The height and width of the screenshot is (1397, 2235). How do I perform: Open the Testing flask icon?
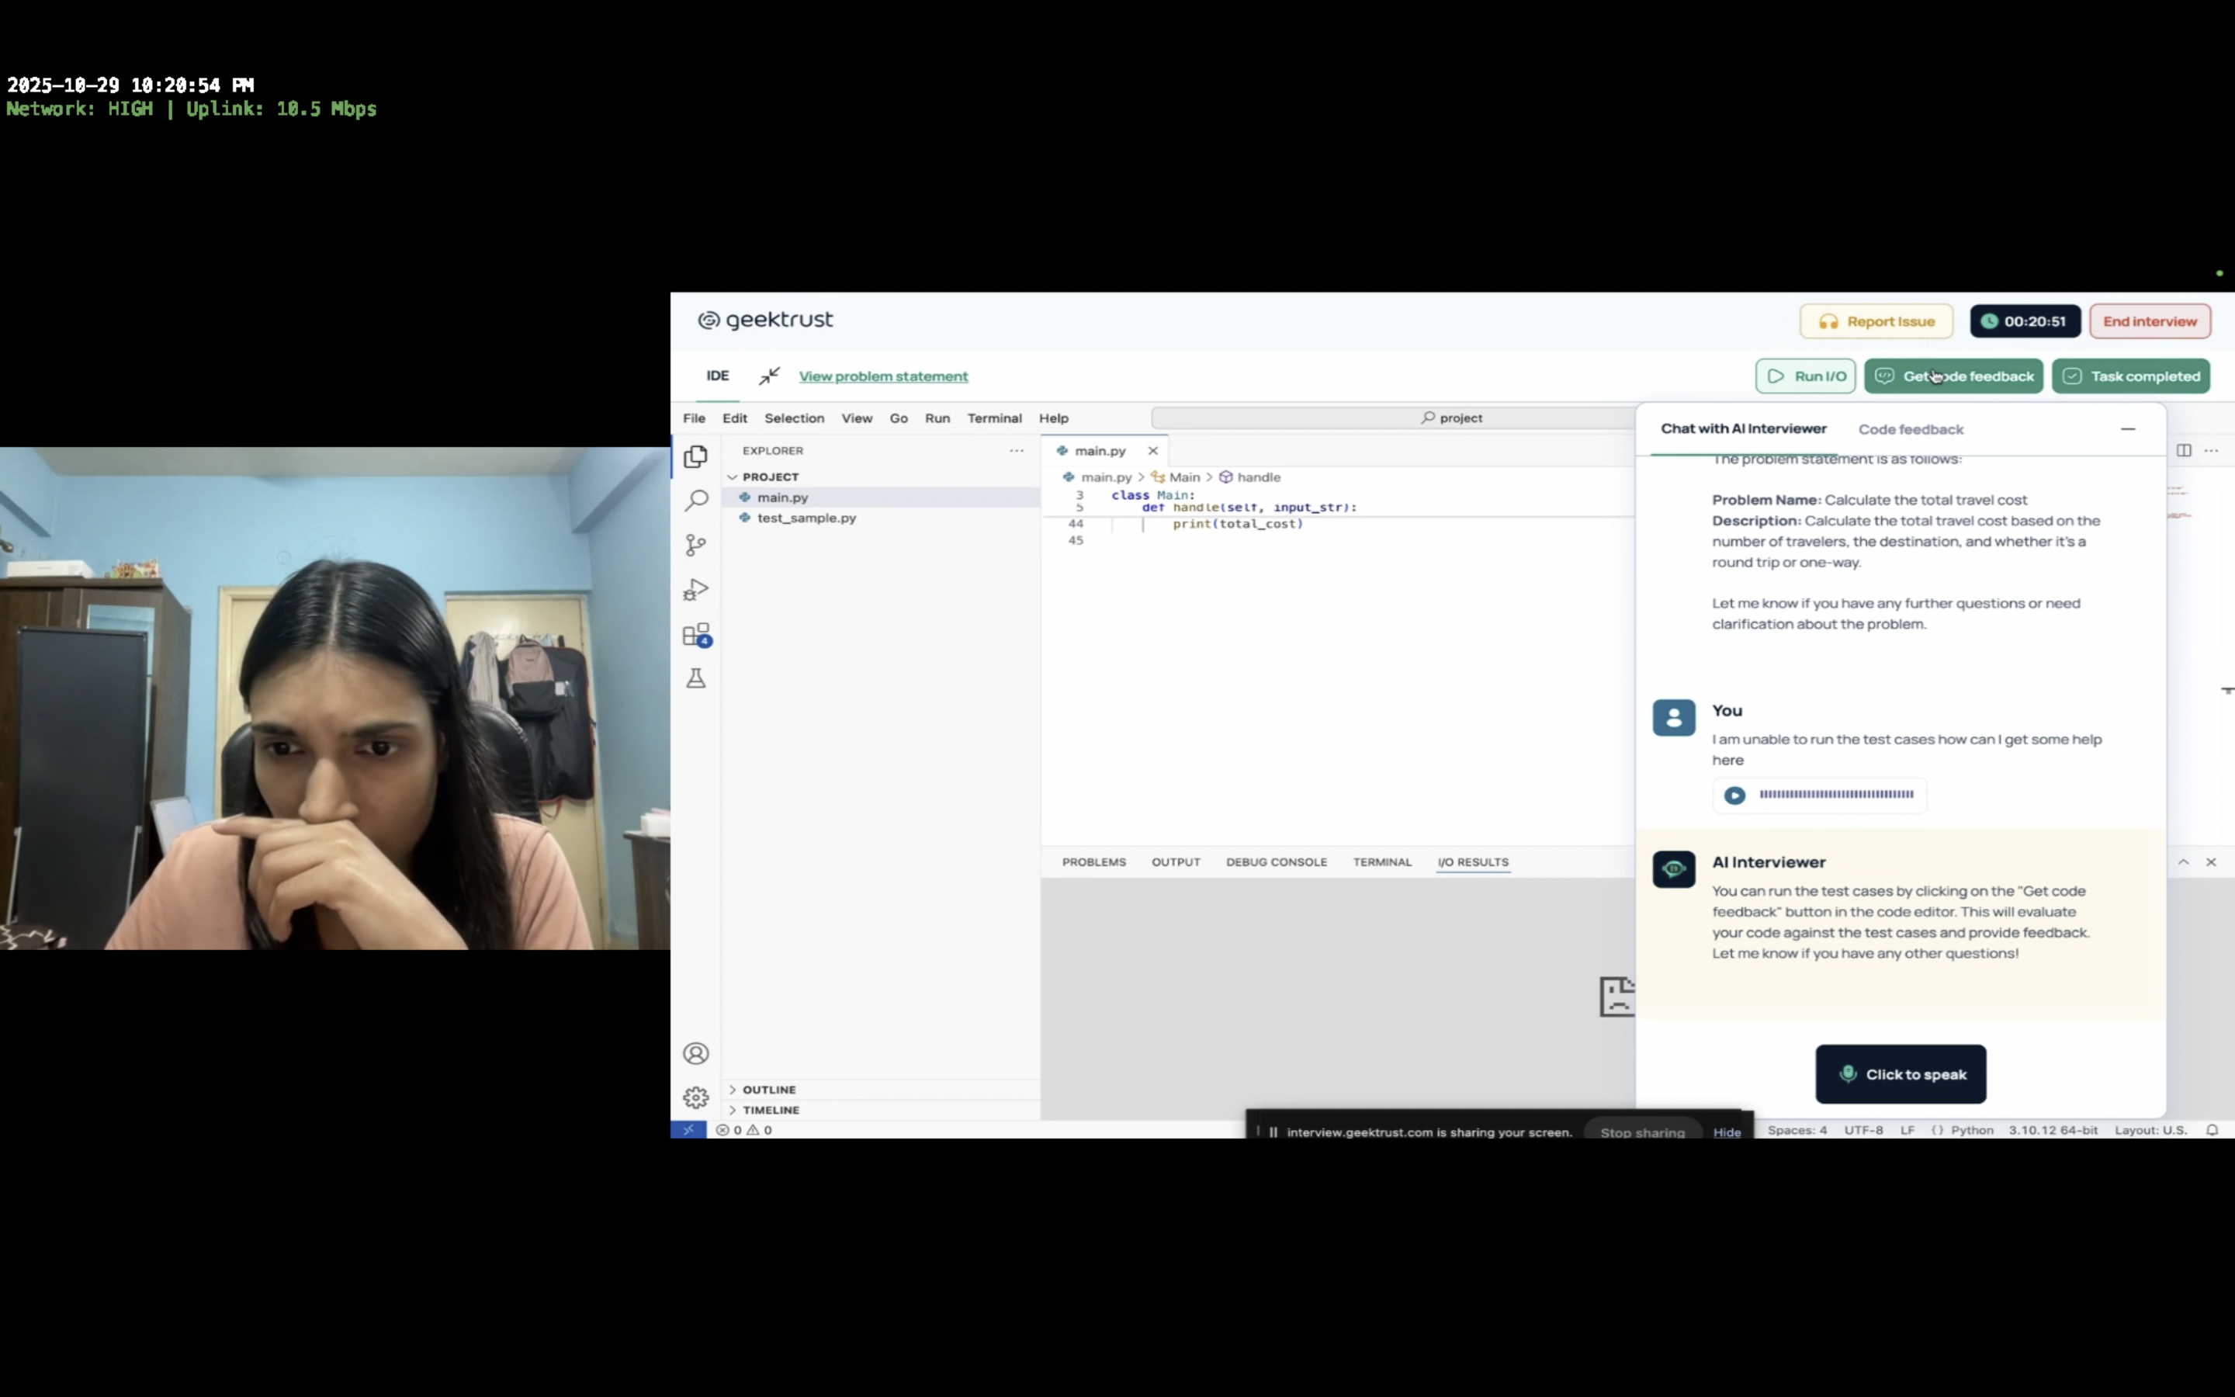[696, 679]
